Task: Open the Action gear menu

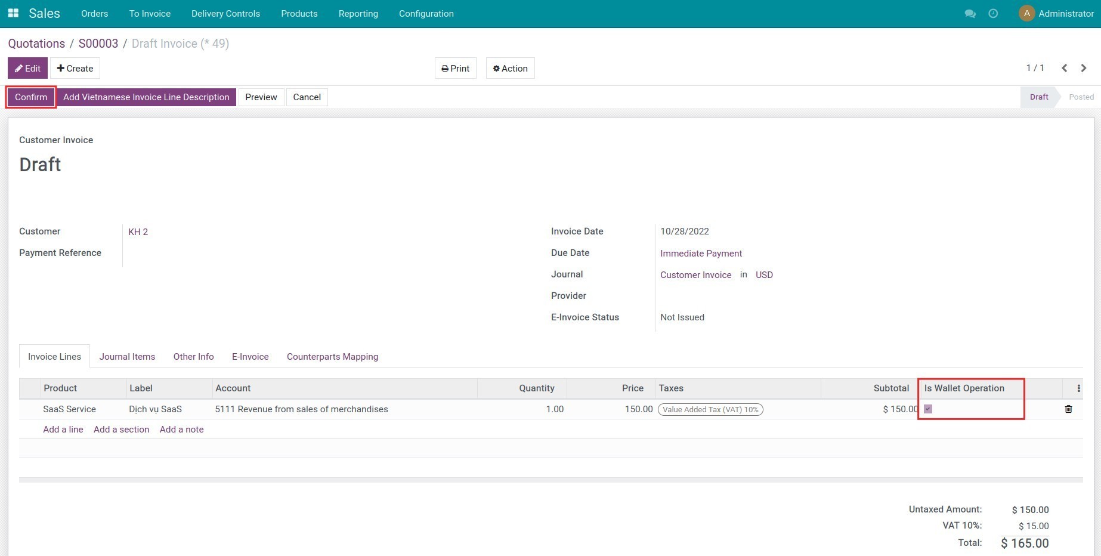Action: [x=510, y=68]
